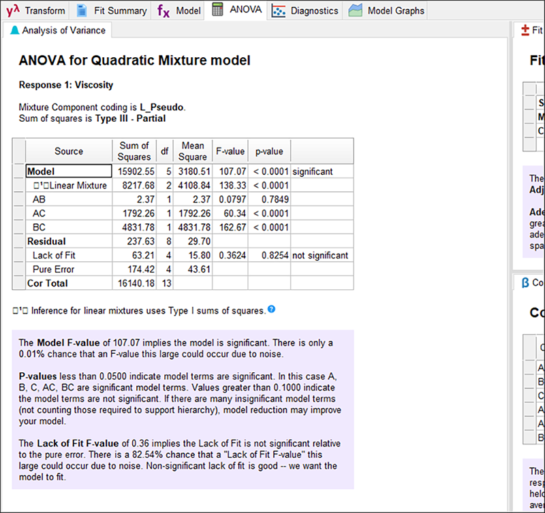Click the Diagnostics scatter plot icon
545x513 pixels.
278,10
